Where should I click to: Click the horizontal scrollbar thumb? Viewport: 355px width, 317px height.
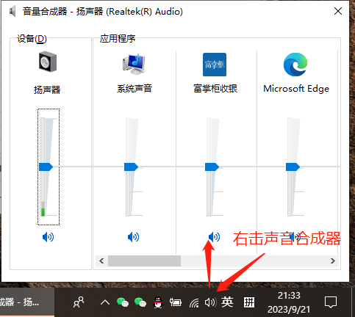click(x=144, y=260)
